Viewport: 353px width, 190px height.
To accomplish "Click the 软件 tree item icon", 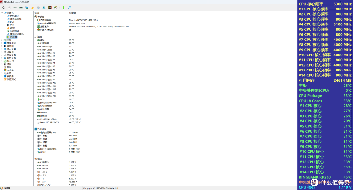I will 5,67.
